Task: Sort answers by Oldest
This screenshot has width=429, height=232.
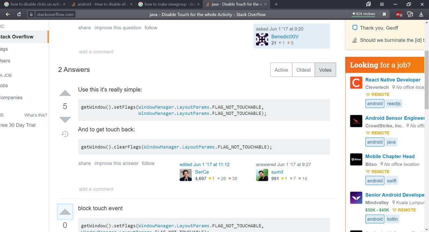Action: [304, 70]
